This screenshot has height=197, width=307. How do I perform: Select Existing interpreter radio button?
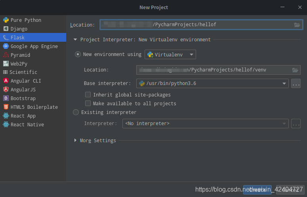pos(76,112)
